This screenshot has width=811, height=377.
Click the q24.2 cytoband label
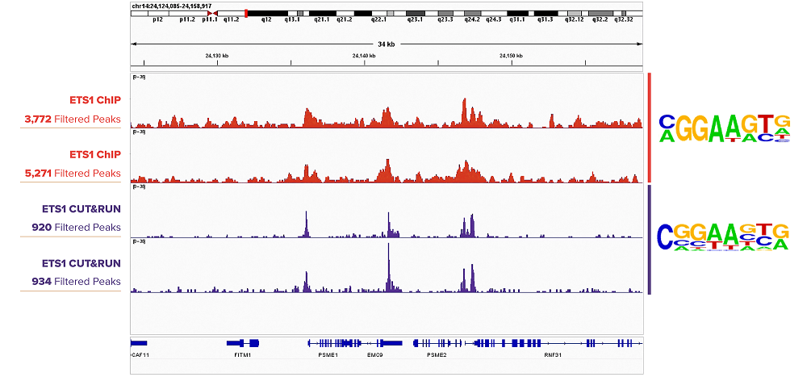[472, 19]
